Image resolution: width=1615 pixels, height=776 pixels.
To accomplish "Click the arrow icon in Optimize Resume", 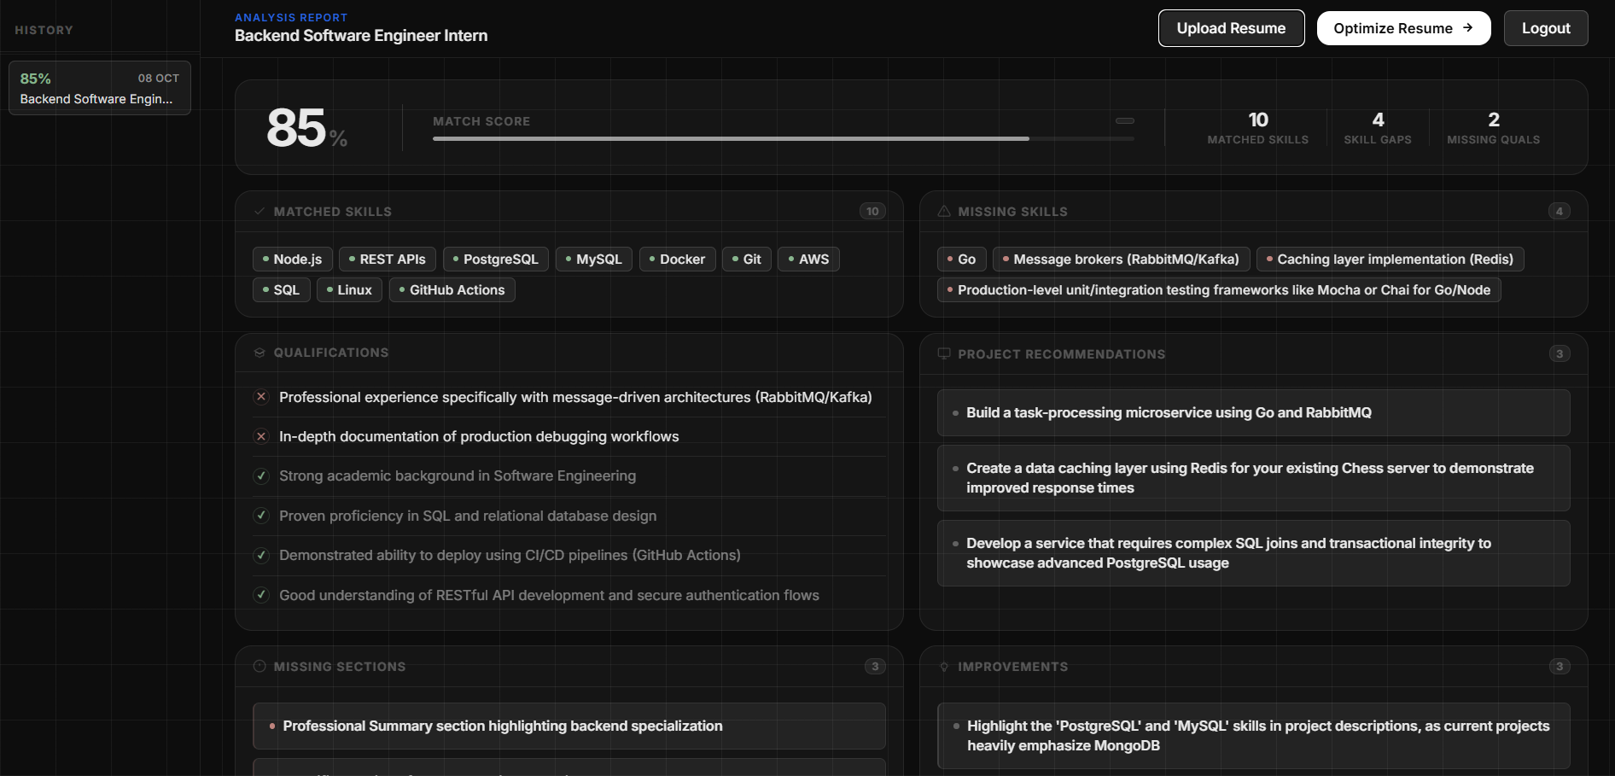I will [1467, 28].
